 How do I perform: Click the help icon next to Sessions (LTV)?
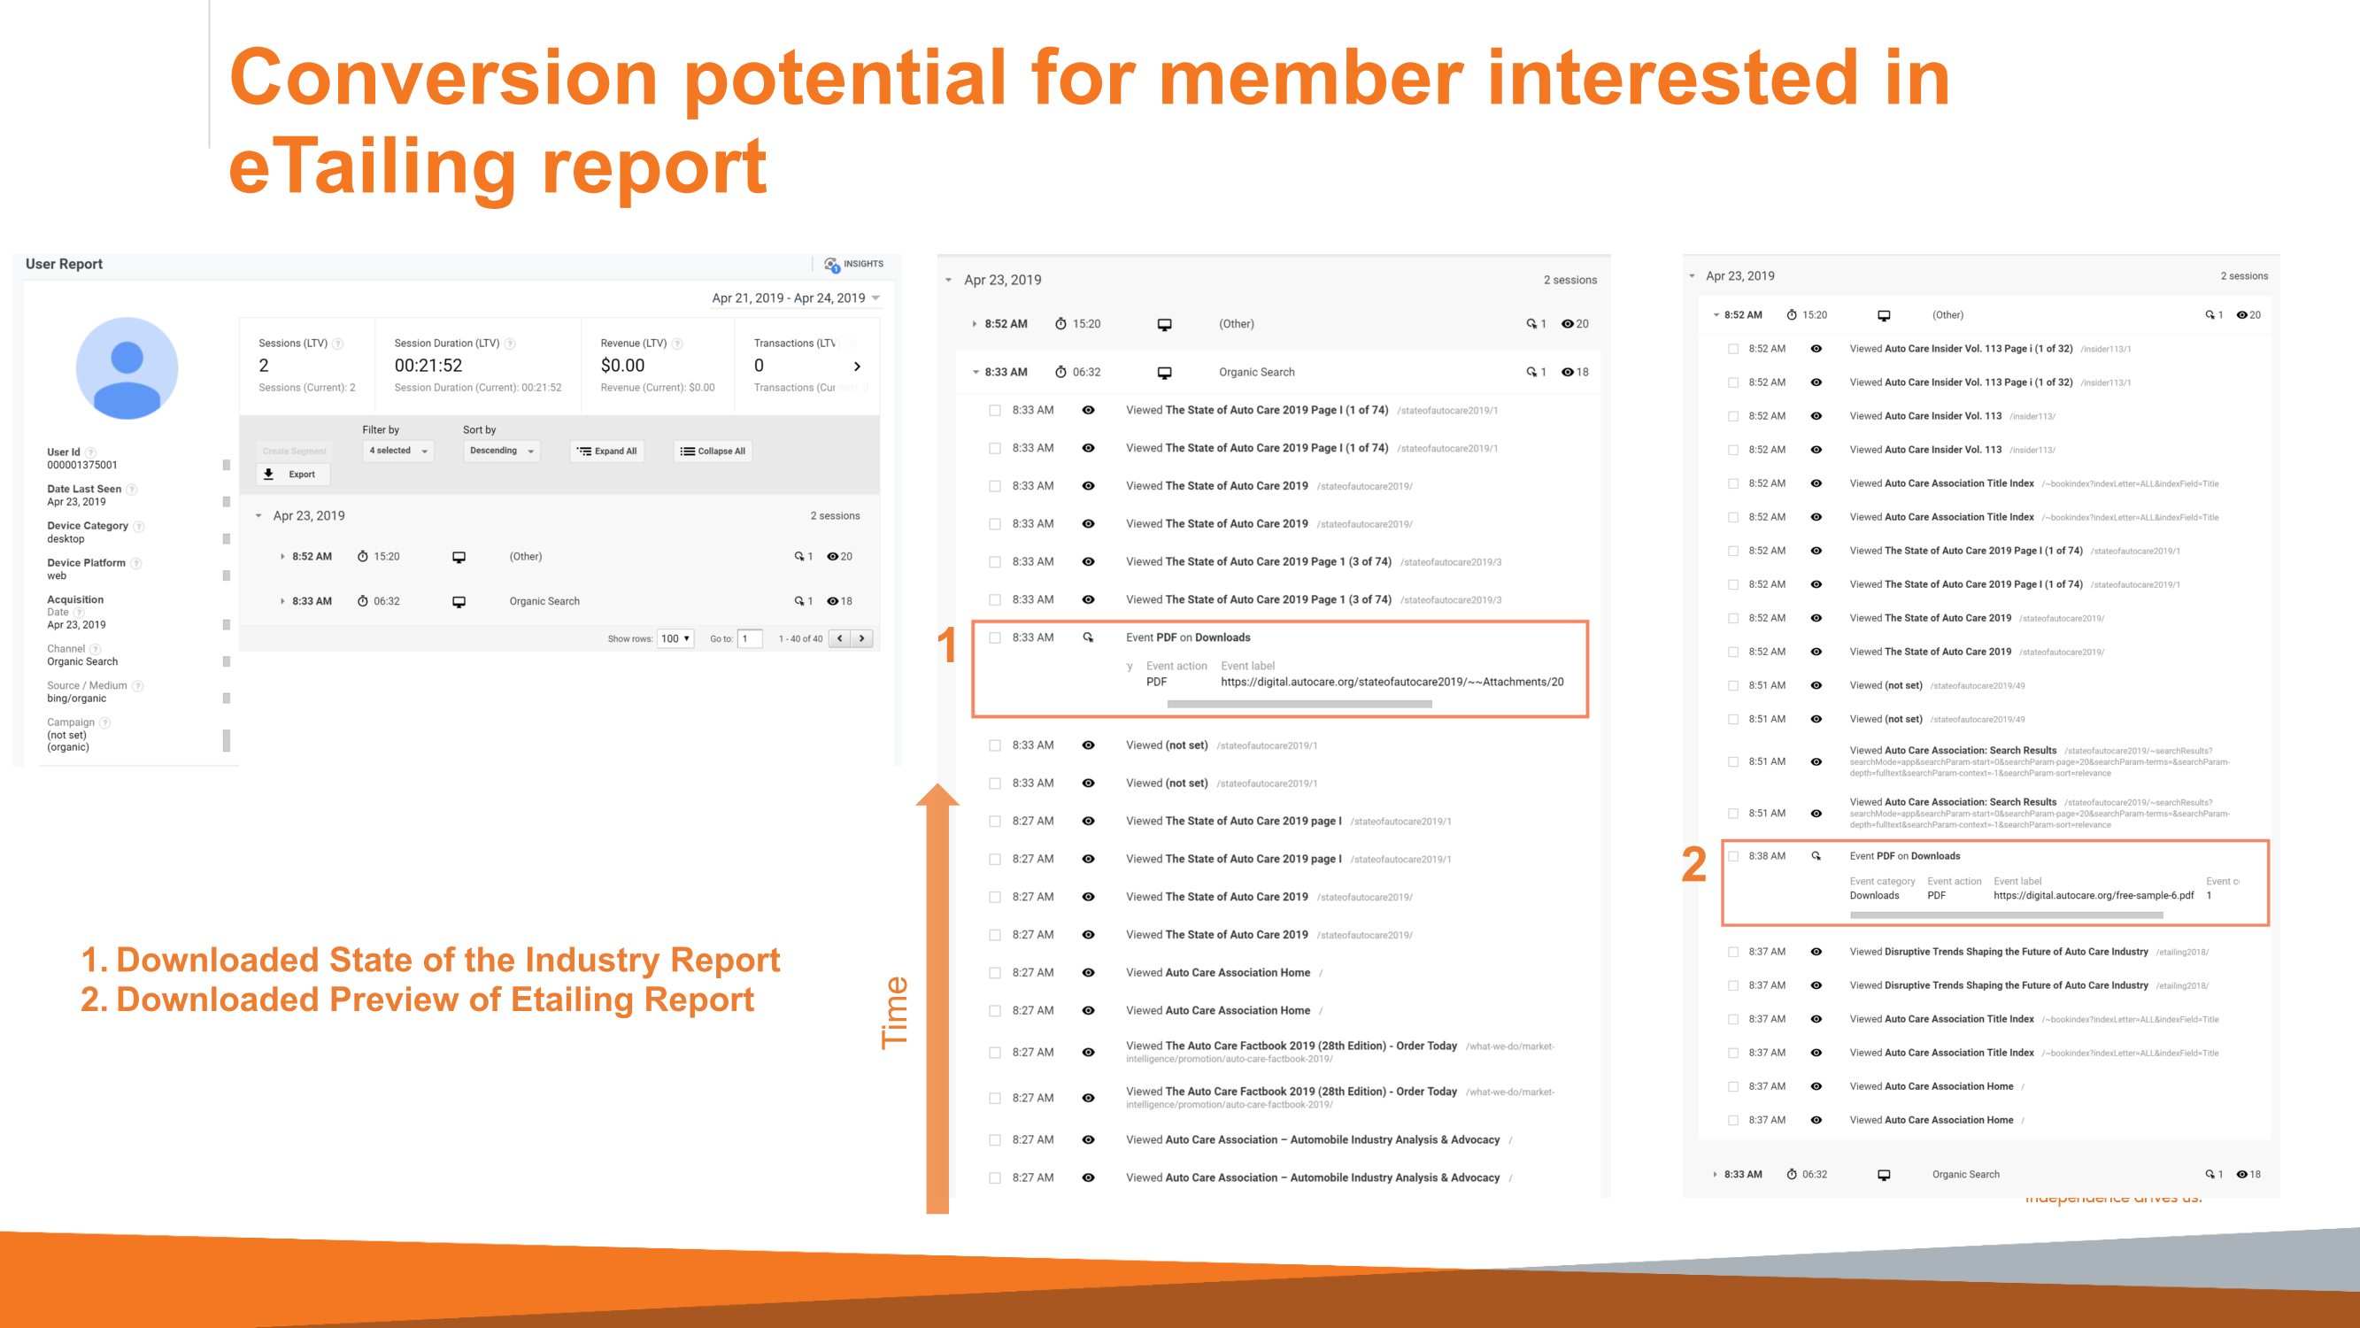pos(337,344)
